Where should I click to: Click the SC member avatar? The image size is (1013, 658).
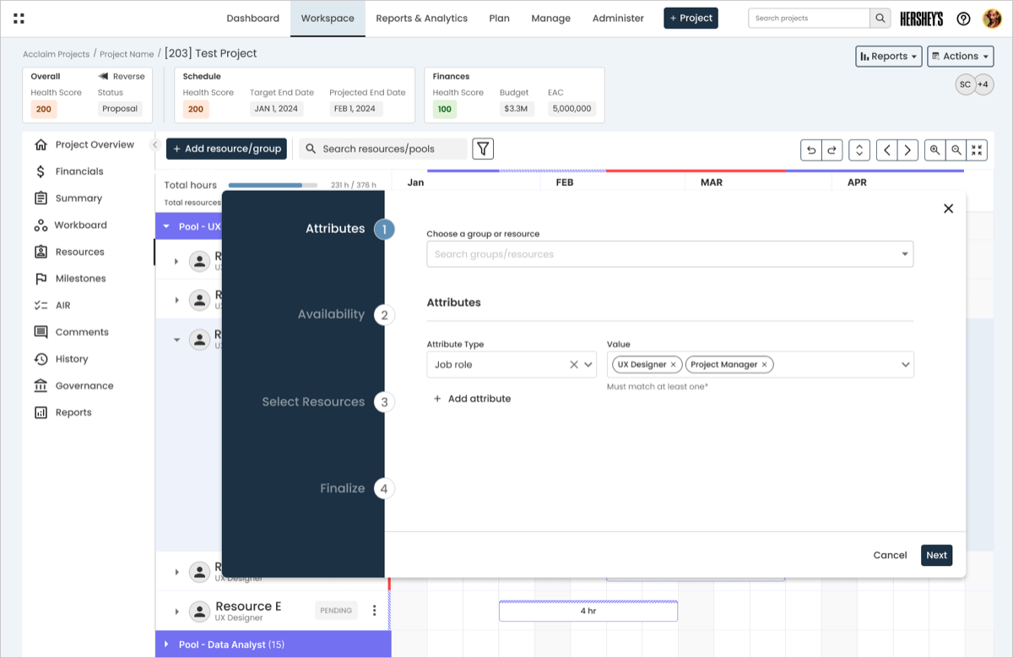point(965,84)
